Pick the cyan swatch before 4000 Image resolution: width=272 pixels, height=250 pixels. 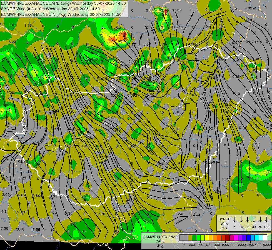tap(256, 238)
